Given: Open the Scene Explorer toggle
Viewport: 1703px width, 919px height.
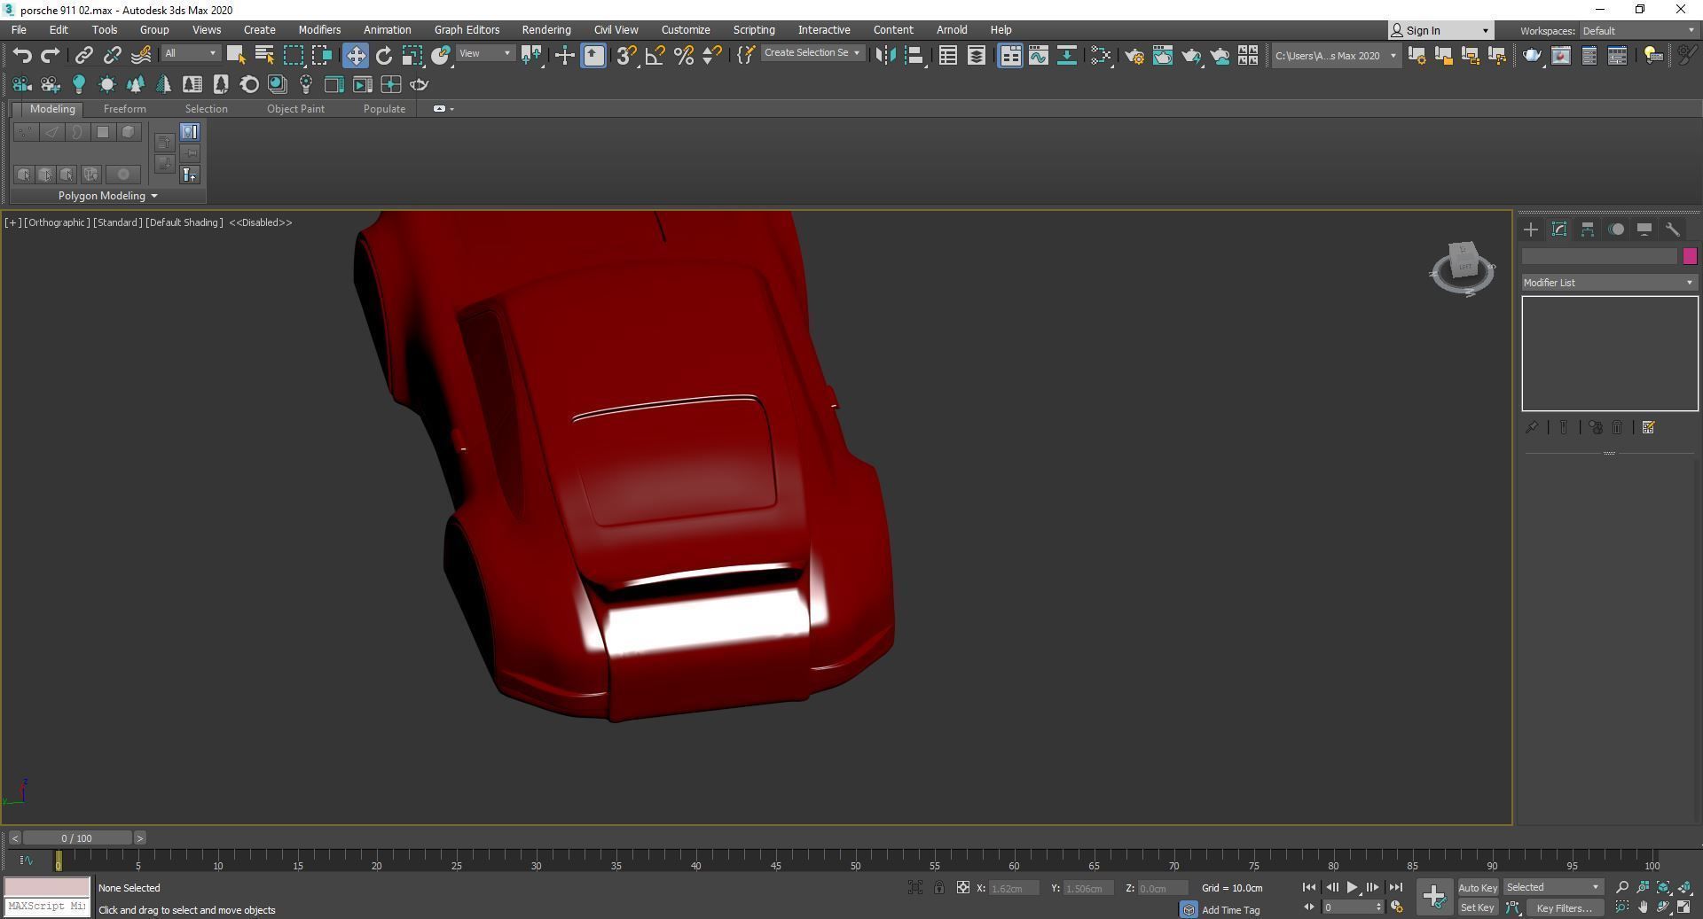Looking at the screenshot, I should (947, 55).
